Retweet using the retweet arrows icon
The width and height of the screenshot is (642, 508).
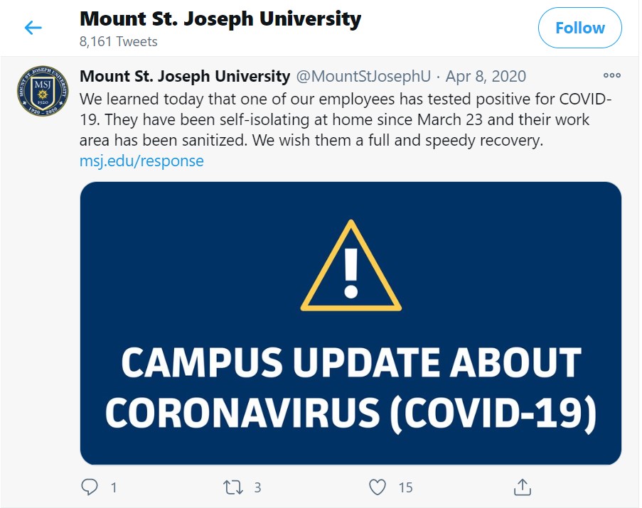coord(233,487)
